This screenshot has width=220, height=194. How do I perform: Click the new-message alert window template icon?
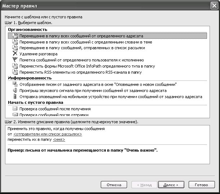(x=15, y=84)
